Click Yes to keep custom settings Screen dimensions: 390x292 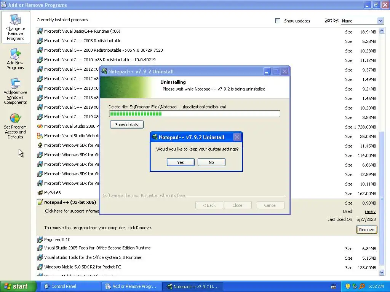click(181, 162)
